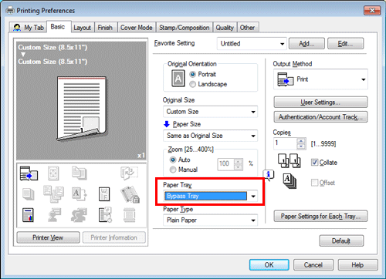Click the Add... favorite setting button

(306, 43)
